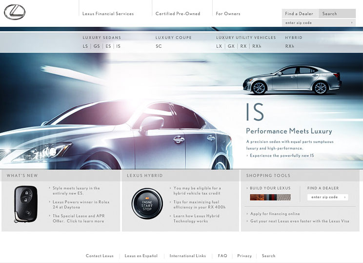Click the Build Your Lexus color swatch strip

(x=270, y=198)
